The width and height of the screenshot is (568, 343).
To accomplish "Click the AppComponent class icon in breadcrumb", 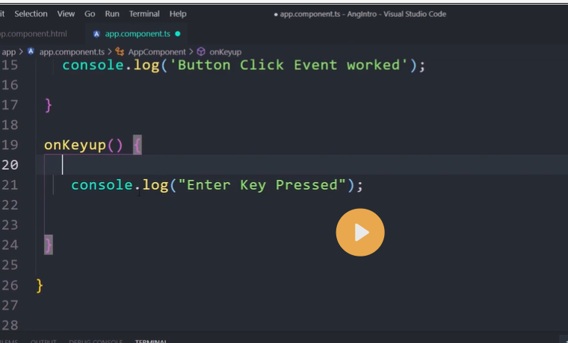I will pyautogui.click(x=120, y=52).
